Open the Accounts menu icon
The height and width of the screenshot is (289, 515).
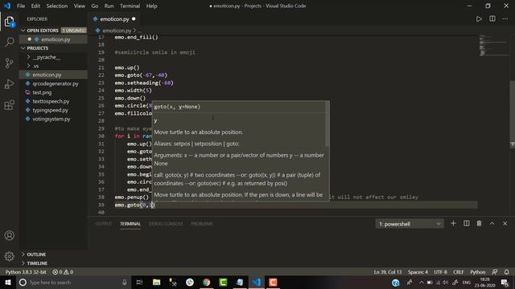9,235
